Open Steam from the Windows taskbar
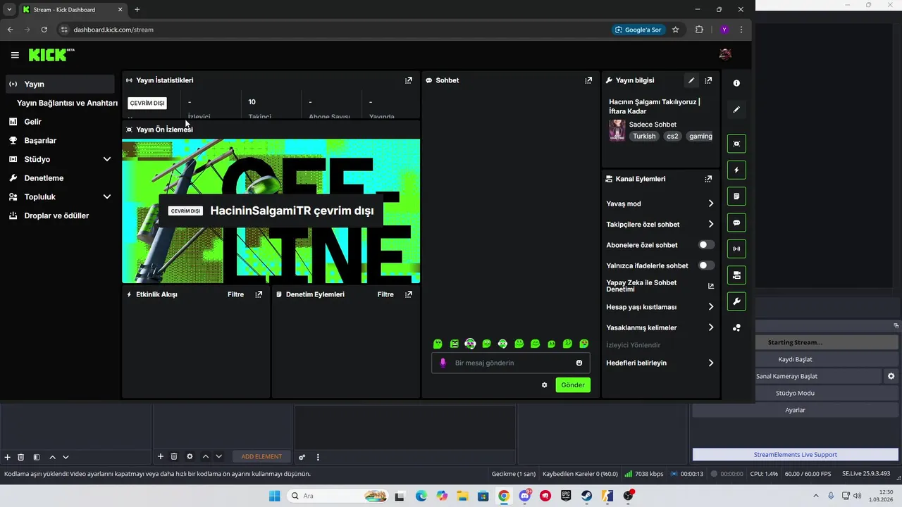902x507 pixels. [586, 496]
